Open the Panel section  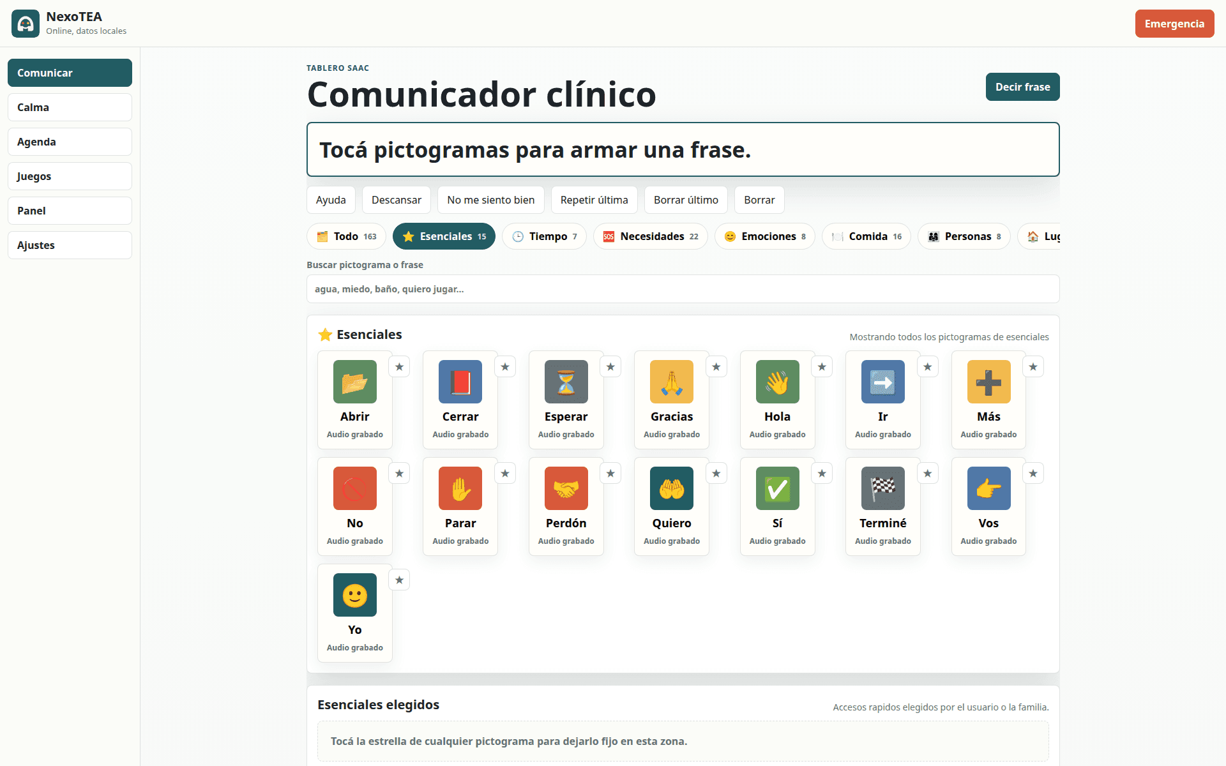click(70, 211)
